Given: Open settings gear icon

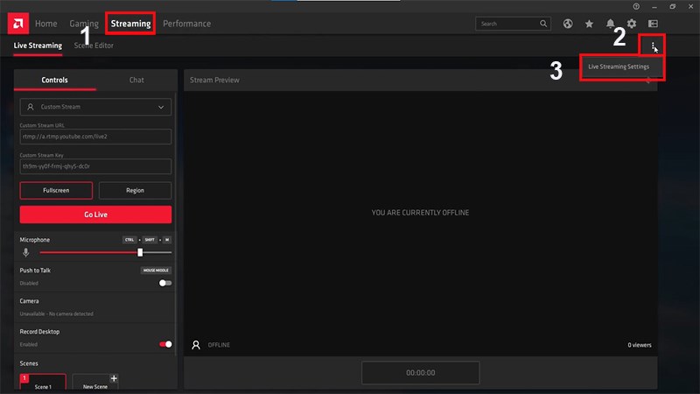Looking at the screenshot, I should coord(632,24).
